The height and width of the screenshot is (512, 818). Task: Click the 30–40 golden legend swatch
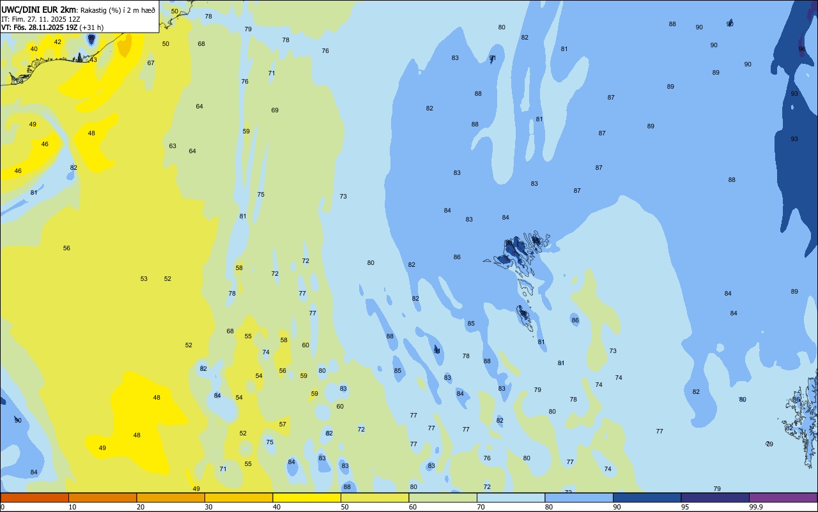tap(238, 497)
